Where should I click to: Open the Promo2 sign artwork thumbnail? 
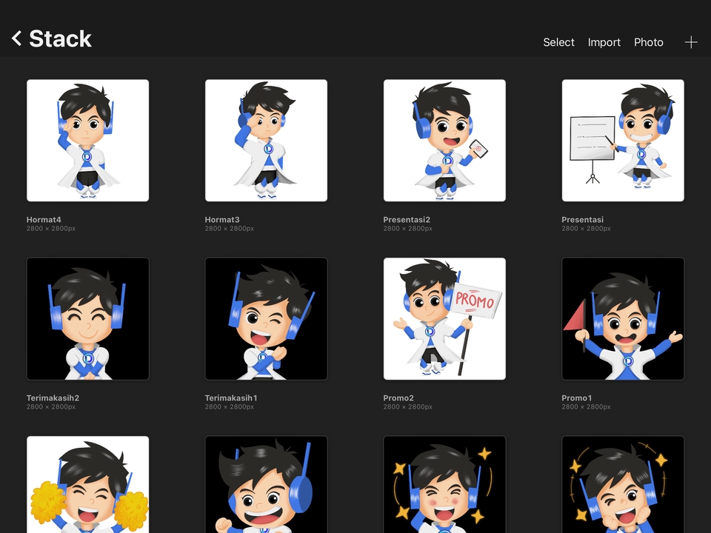tap(444, 318)
